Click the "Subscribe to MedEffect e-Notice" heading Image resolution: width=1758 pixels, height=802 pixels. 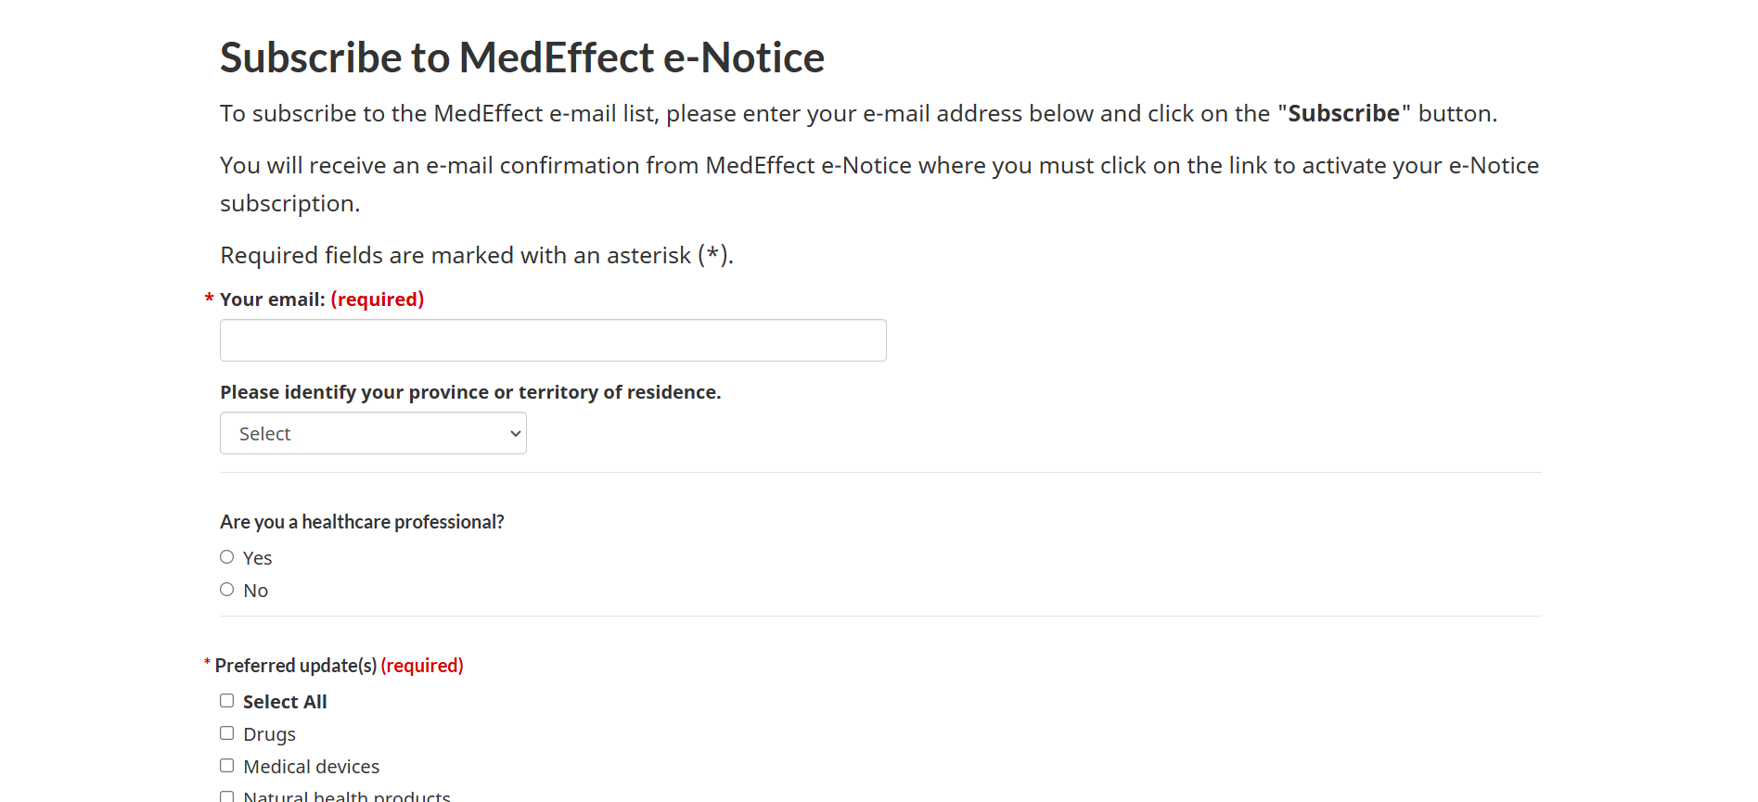click(x=522, y=57)
